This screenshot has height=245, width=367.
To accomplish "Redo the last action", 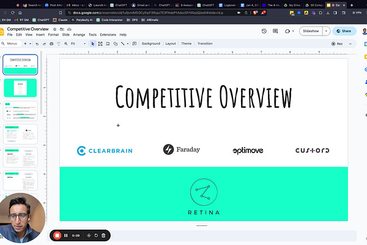I will coord(44,43).
